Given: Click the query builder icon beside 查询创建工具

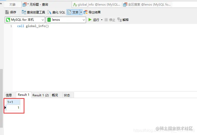Looking at the screenshot, I should [x=24, y=12].
